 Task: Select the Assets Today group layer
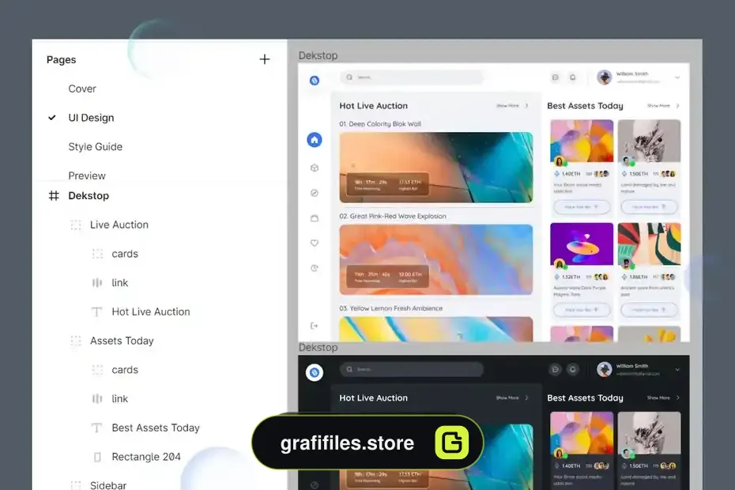[122, 341]
